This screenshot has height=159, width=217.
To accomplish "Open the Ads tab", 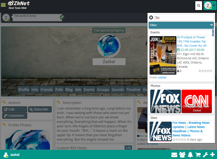I will pyautogui.click(x=78, y=89).
